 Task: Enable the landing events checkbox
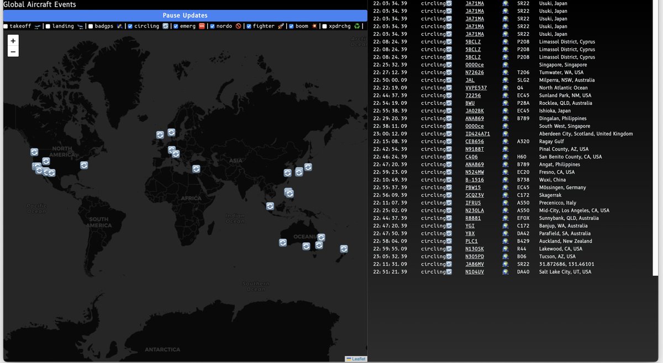click(x=48, y=26)
